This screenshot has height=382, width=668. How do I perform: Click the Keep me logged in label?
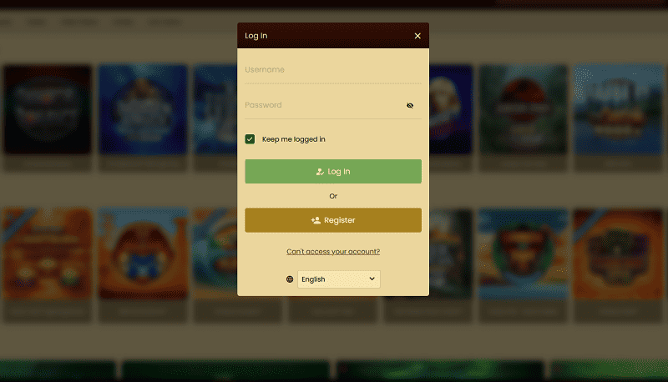click(x=294, y=139)
